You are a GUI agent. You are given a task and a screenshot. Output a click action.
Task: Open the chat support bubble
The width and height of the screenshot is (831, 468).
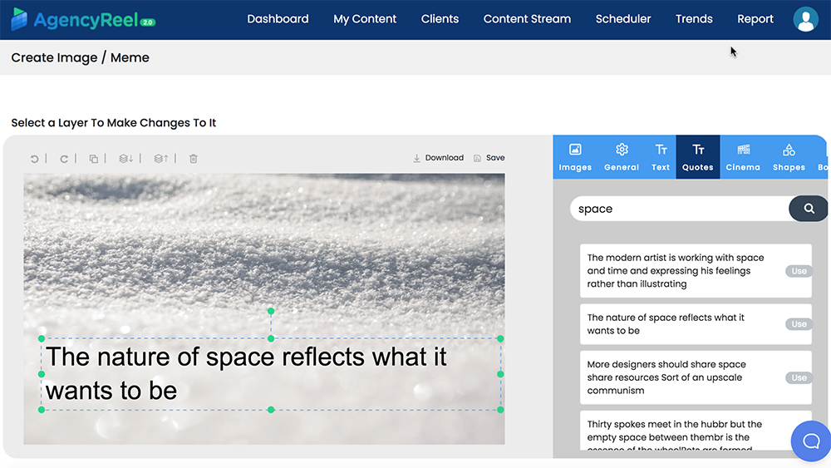pos(811,441)
